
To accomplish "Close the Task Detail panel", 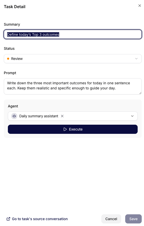I will tap(139, 6).
